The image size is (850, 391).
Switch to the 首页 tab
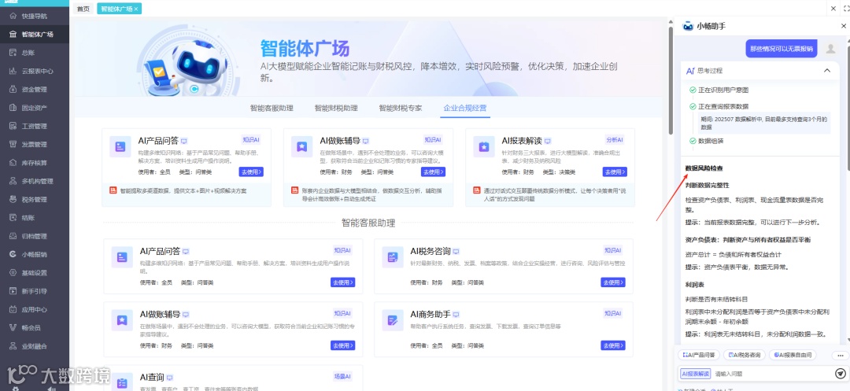[x=83, y=9]
